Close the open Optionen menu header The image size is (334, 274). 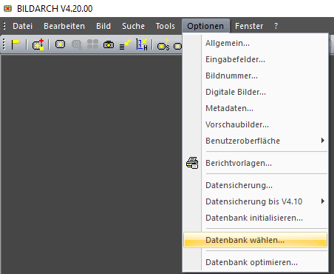205,26
